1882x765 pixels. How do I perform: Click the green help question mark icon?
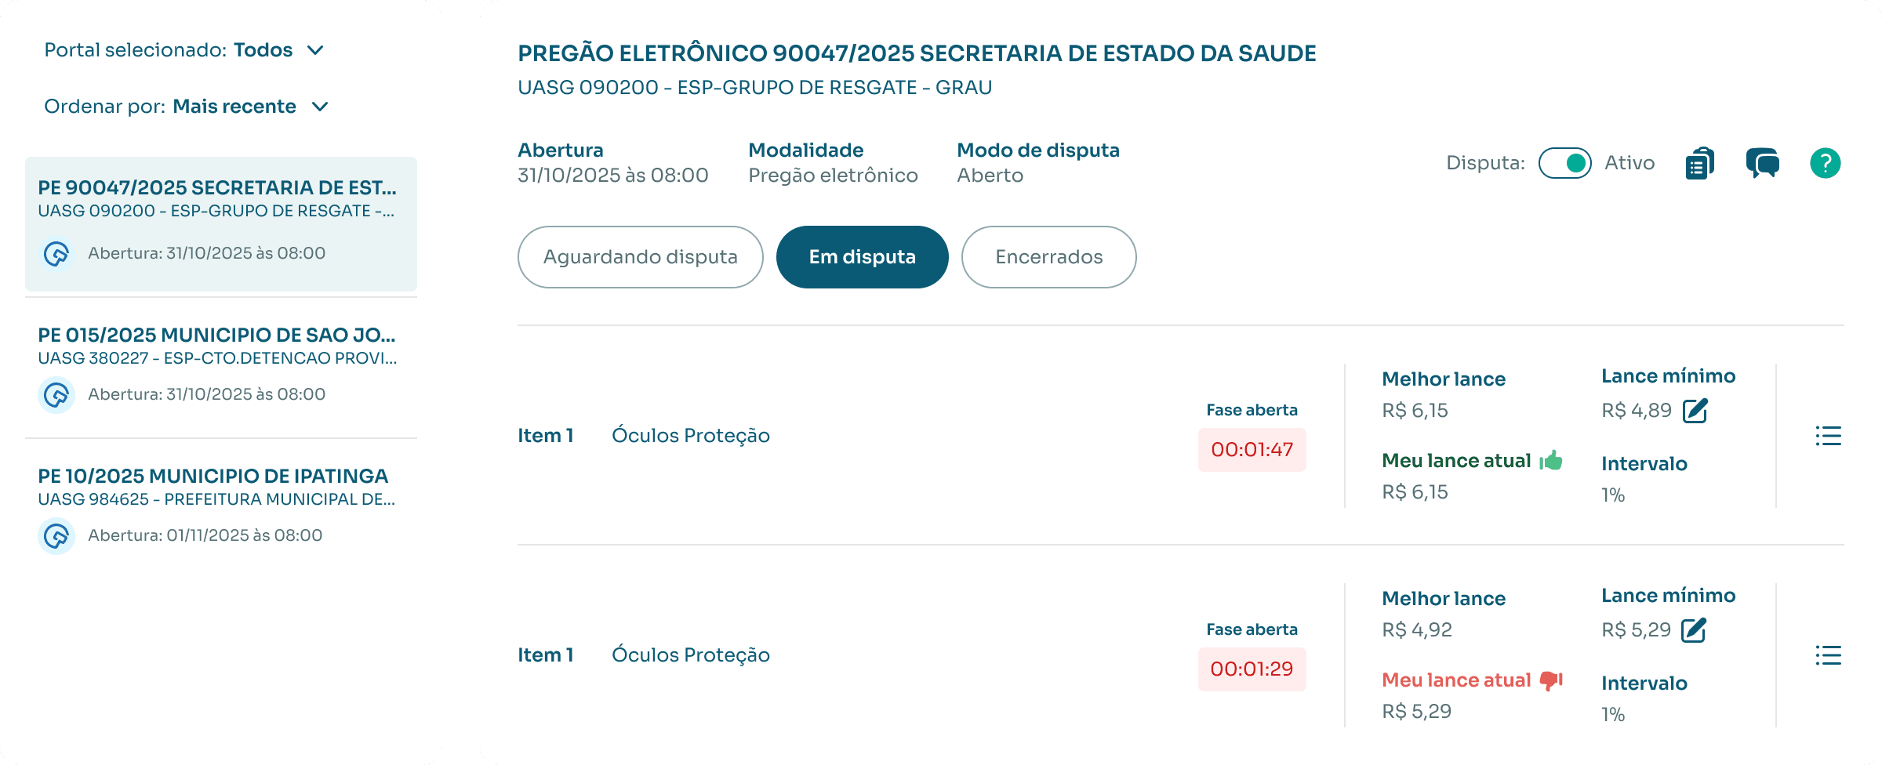click(1825, 163)
